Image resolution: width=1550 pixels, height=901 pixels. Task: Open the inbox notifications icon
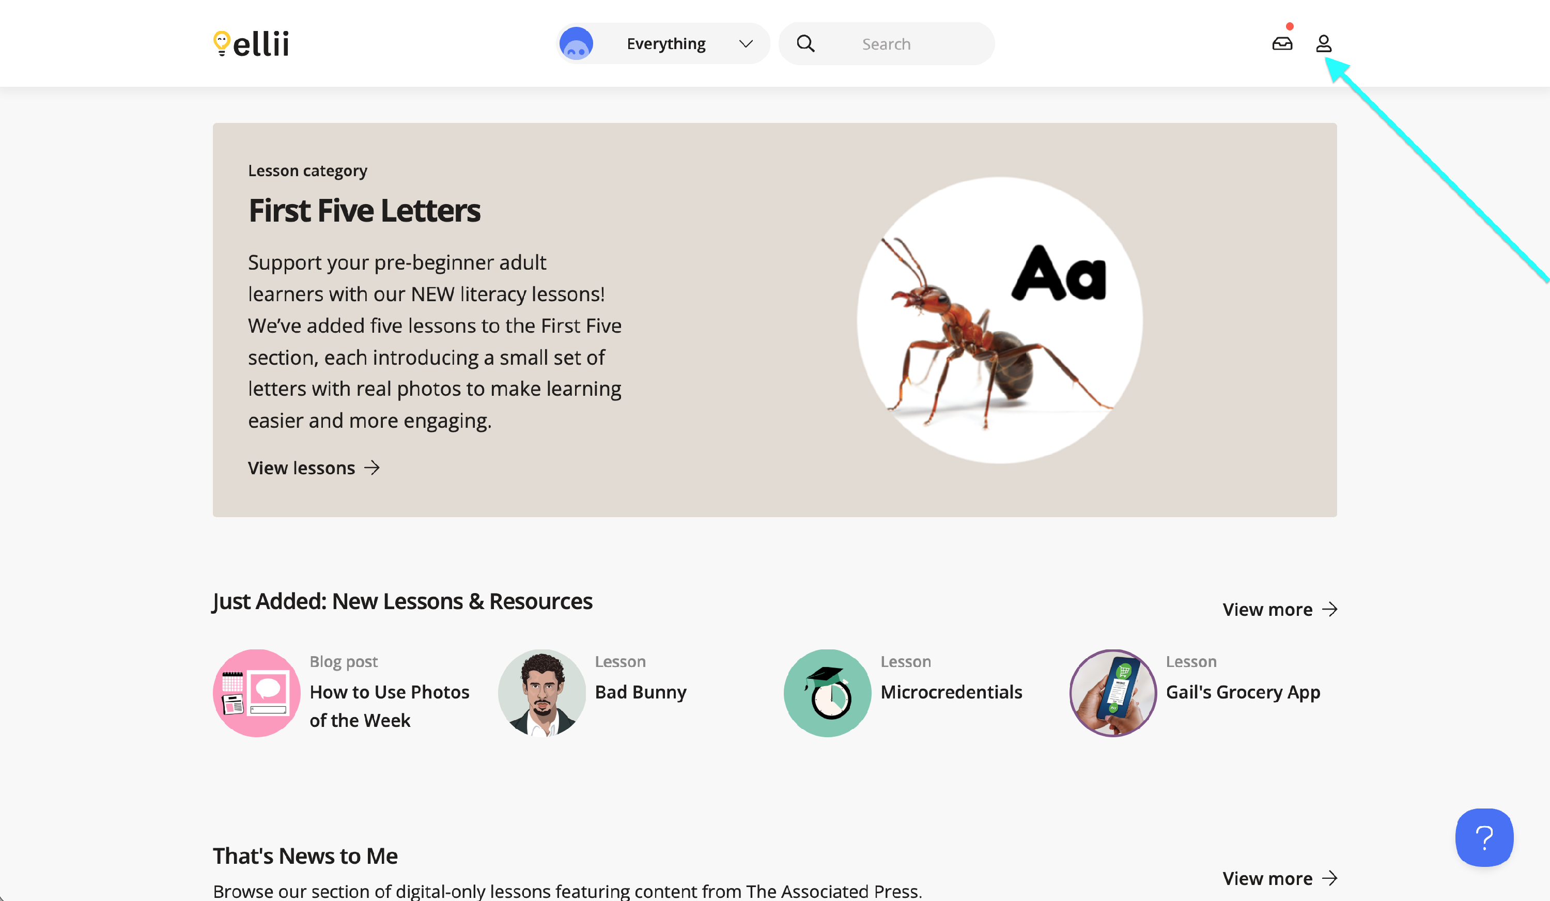click(x=1282, y=44)
